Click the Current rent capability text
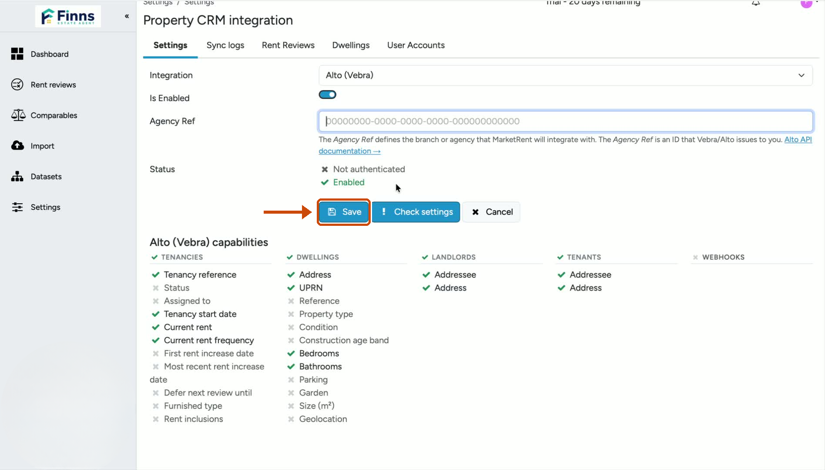Image resolution: width=825 pixels, height=470 pixels. click(188, 327)
